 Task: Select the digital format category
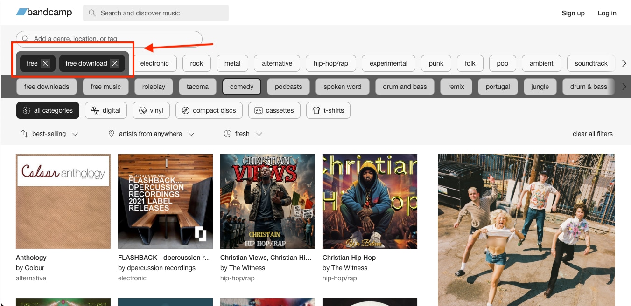click(105, 110)
